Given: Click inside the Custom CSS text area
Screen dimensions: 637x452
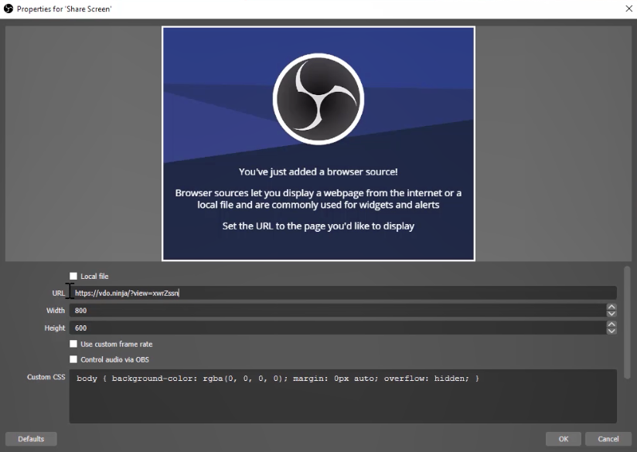Looking at the screenshot, I should coord(343,396).
